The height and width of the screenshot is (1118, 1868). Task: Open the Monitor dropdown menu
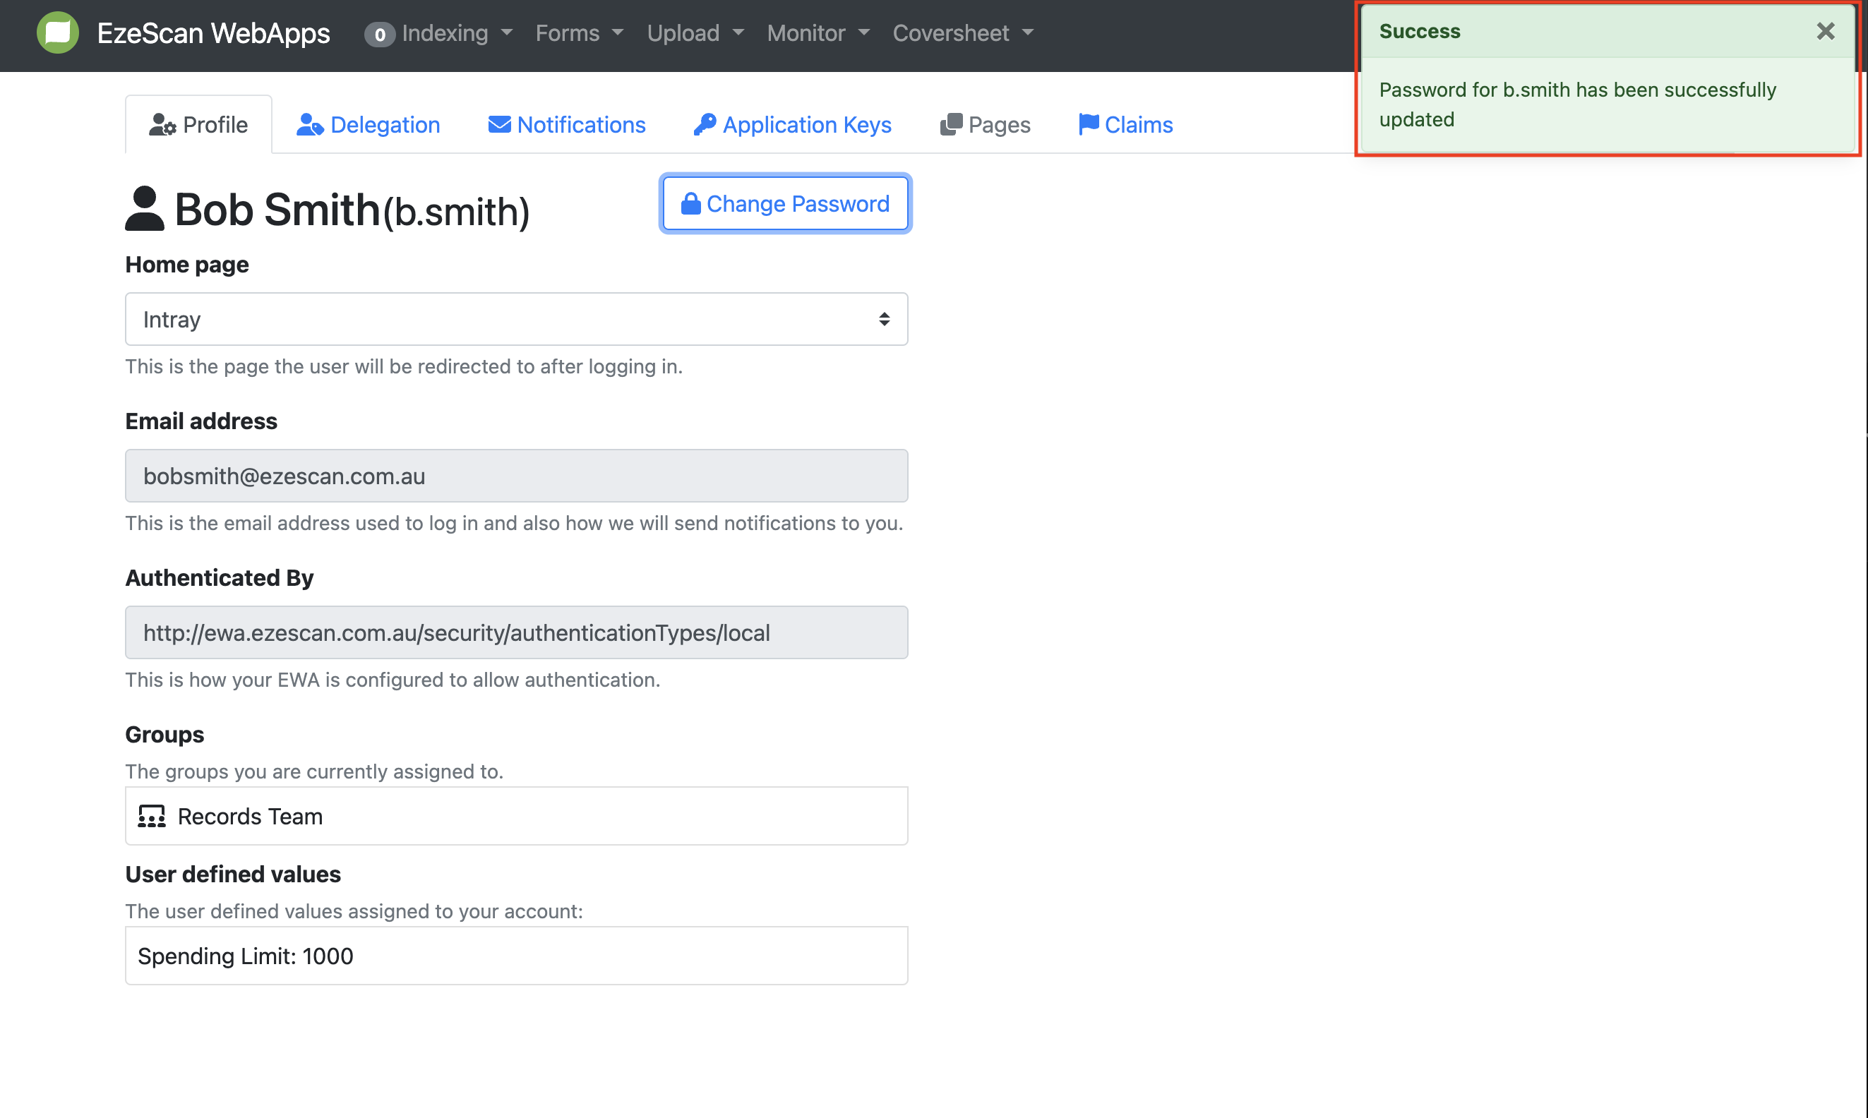(x=818, y=33)
